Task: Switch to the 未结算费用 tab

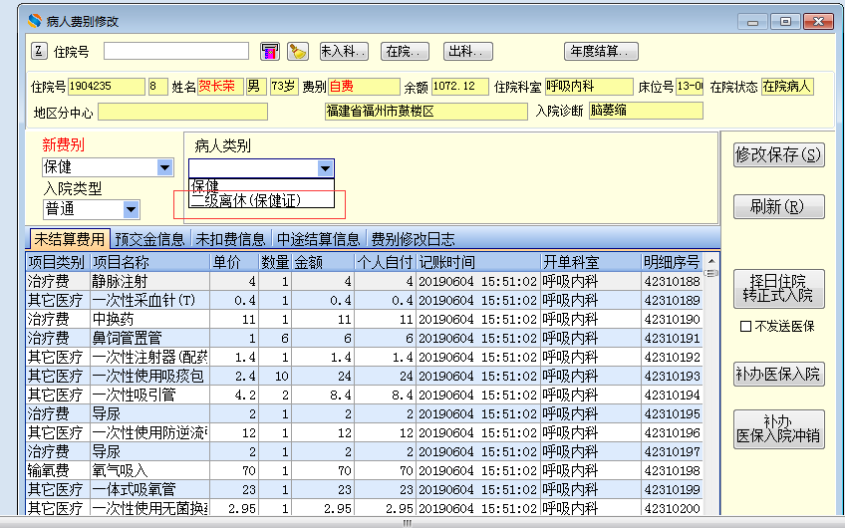Action: click(70, 239)
